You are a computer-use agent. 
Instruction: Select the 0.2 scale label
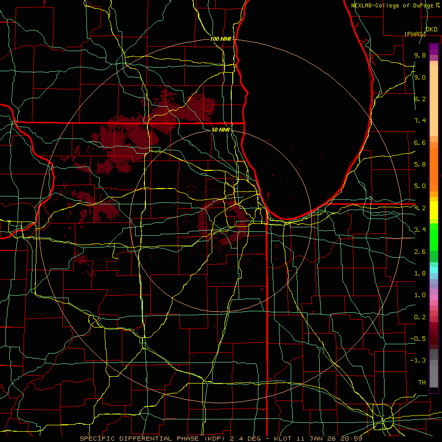420,317
